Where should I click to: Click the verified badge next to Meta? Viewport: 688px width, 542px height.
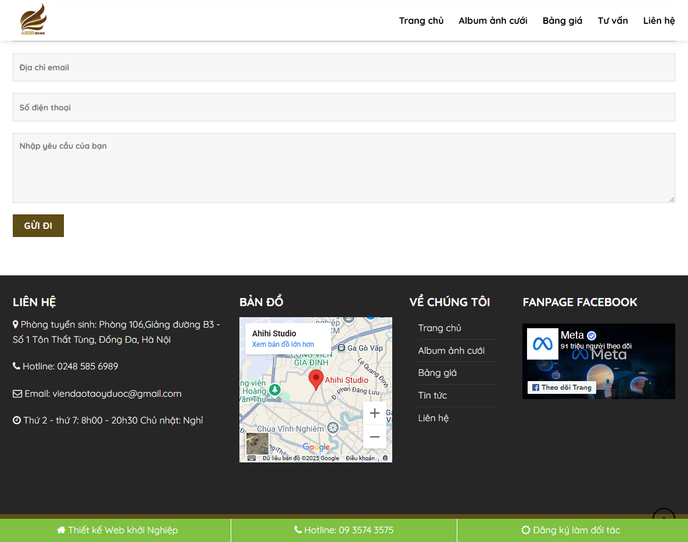[591, 335]
